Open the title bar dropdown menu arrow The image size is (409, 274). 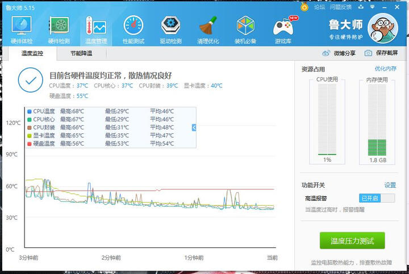(x=373, y=7)
